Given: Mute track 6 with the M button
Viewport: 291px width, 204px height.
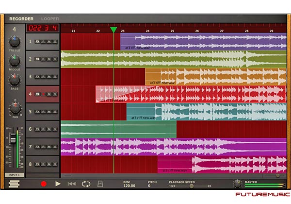Looking at the screenshot, I should (x=49, y=129).
